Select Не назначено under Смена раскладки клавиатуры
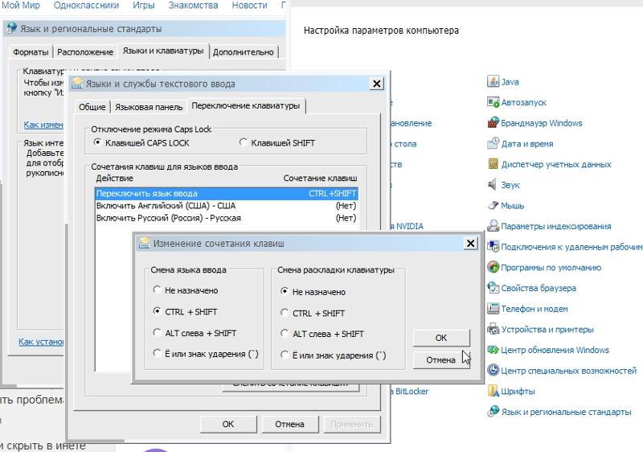 pos(285,291)
